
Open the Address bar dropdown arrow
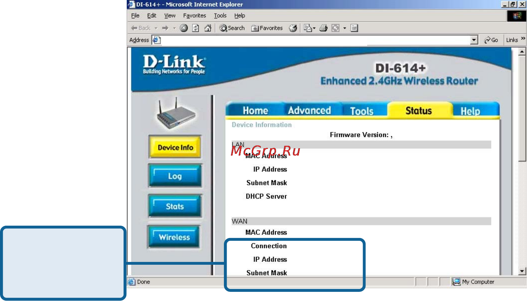point(474,40)
